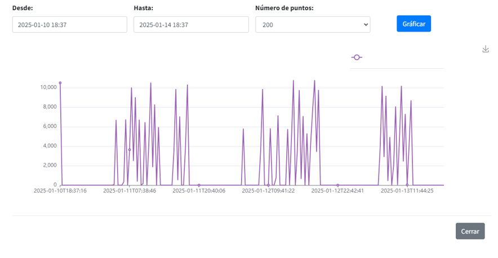Click the 2025-01-11T07:38:46 x-axis label
Screen dimensions: 498x258
click(x=130, y=191)
